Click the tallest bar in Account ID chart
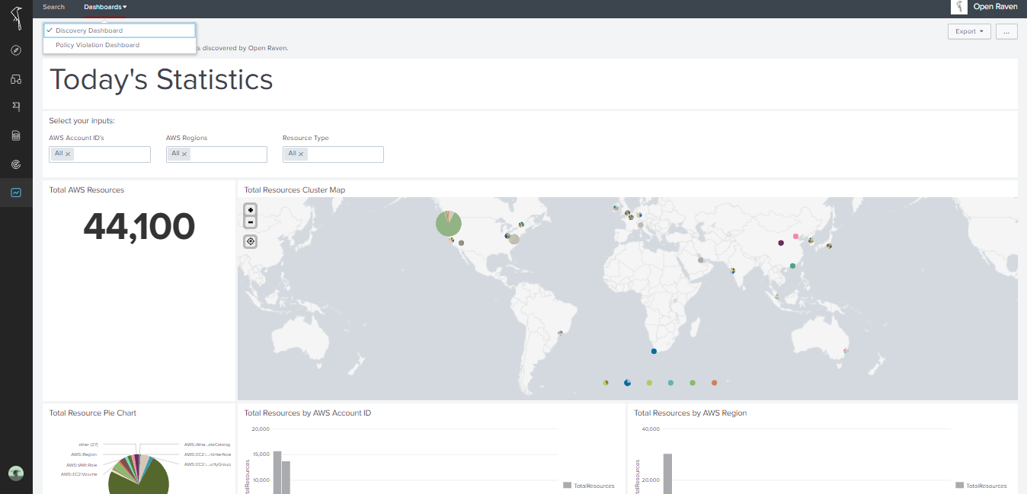 click(x=277, y=473)
